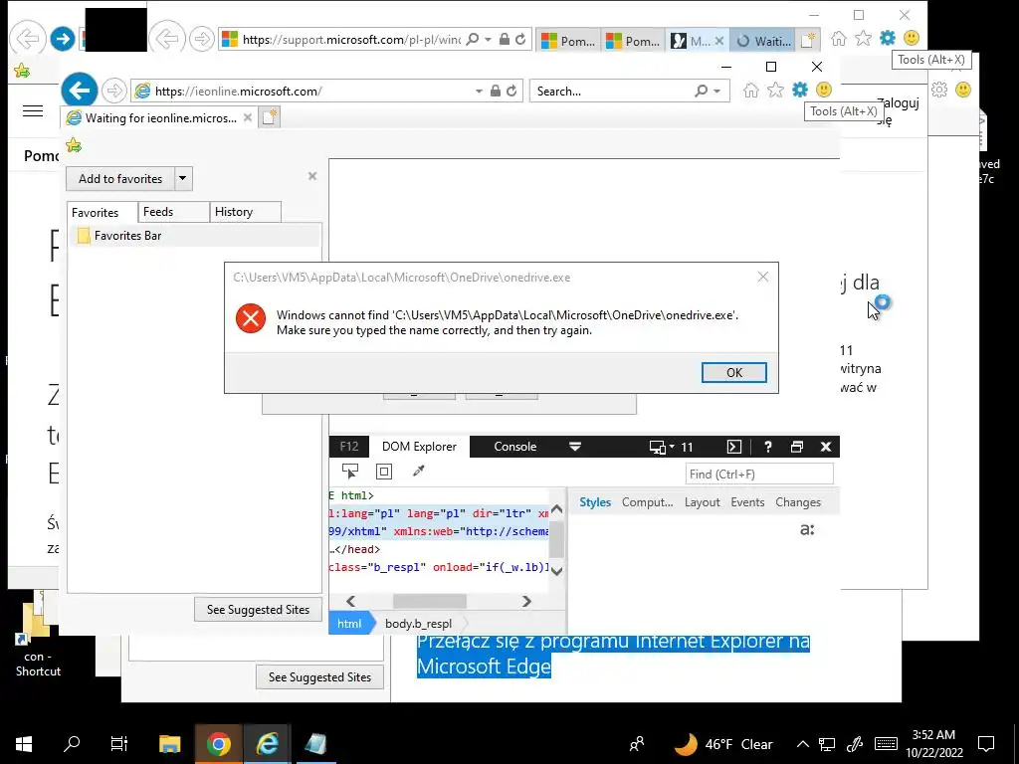Click Find (Ctrl+F) field in DOM Explorer
1019x764 pixels.
point(759,475)
